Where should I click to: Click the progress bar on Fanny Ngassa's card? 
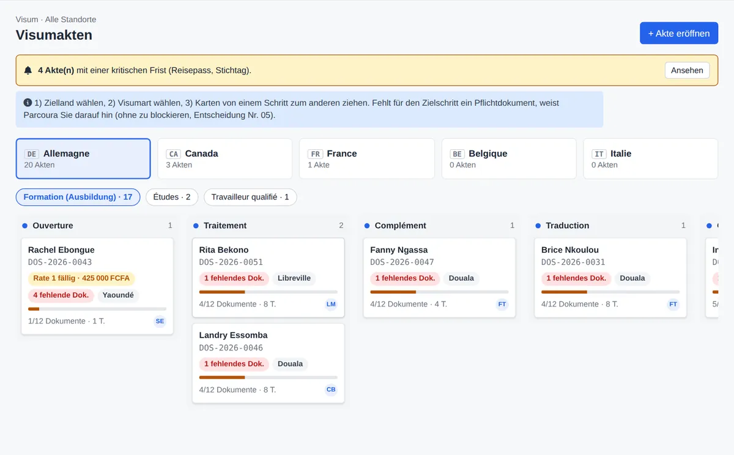pyautogui.click(x=439, y=292)
